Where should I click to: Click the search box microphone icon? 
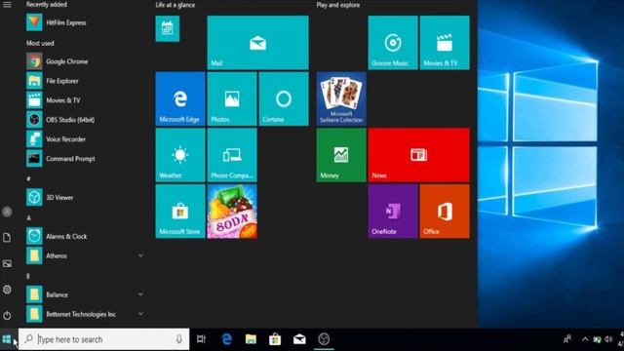click(179, 339)
